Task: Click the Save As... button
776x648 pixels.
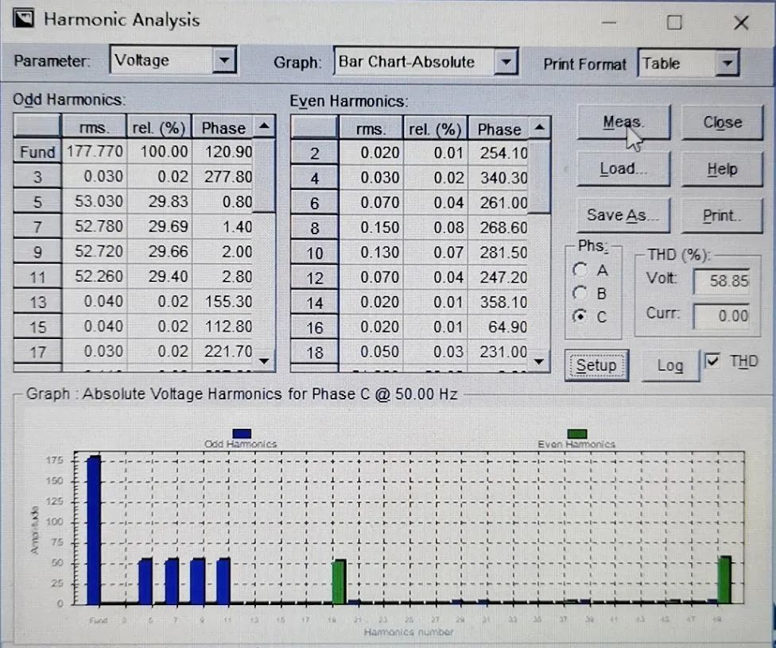Action: [623, 215]
